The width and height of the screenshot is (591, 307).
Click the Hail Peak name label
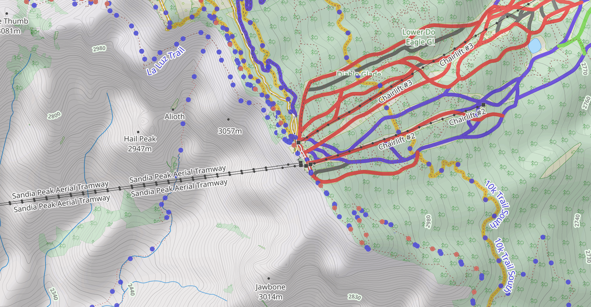(x=140, y=139)
